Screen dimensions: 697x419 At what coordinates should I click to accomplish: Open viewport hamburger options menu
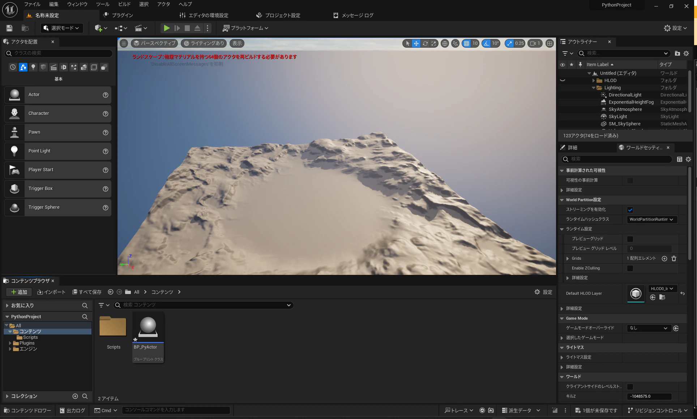[x=124, y=43]
